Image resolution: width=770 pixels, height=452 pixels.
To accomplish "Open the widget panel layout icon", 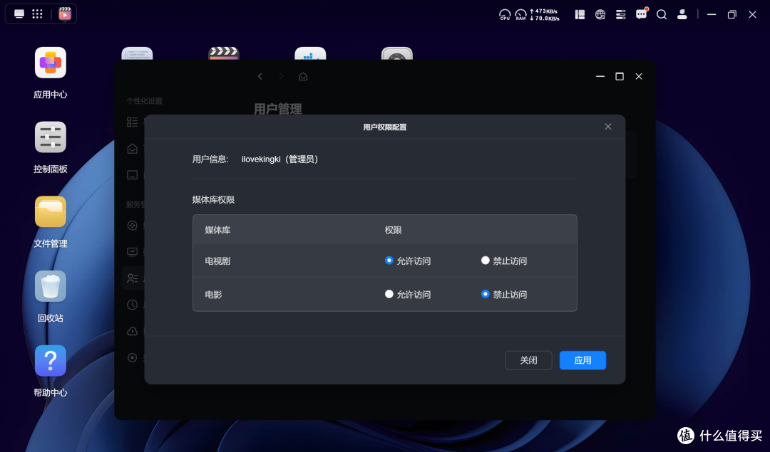I will (580, 15).
